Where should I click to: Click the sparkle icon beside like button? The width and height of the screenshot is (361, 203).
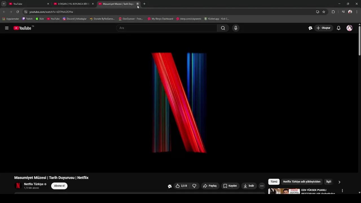tap(170, 186)
